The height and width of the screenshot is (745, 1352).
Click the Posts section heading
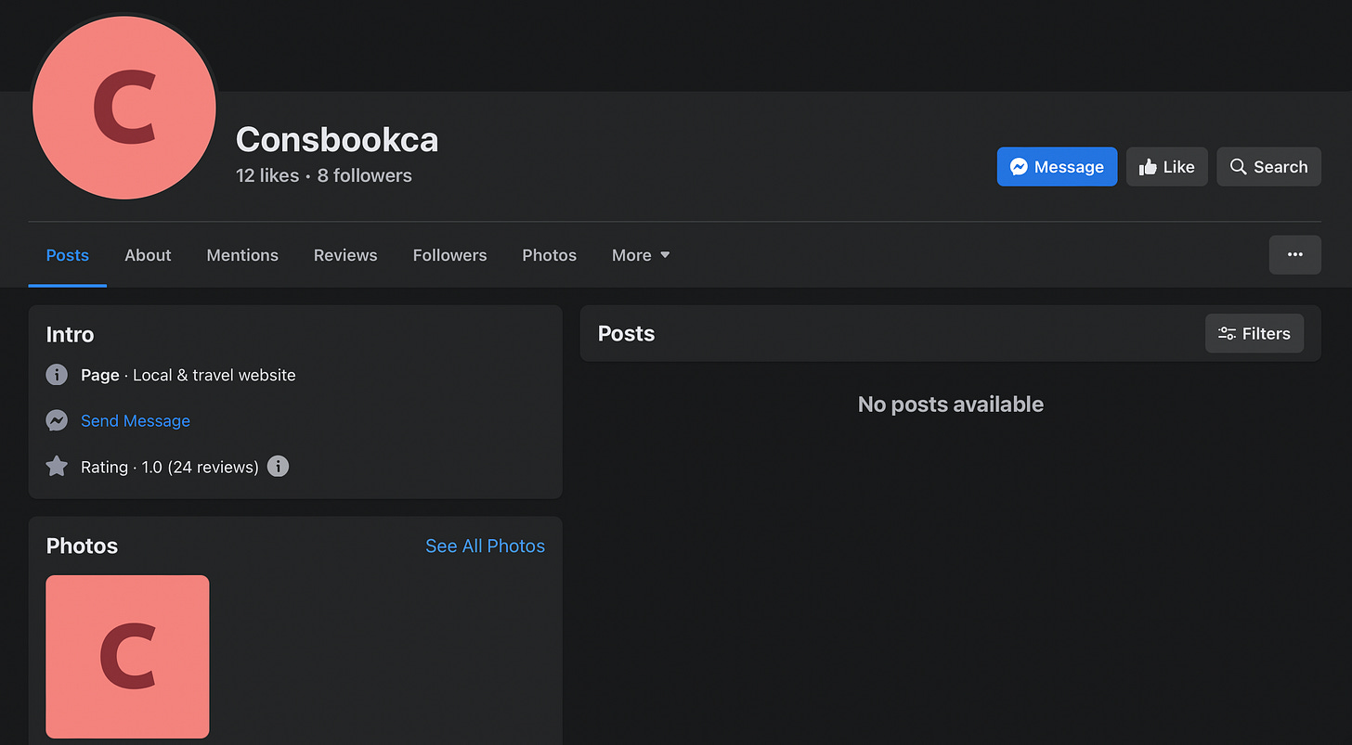627,334
